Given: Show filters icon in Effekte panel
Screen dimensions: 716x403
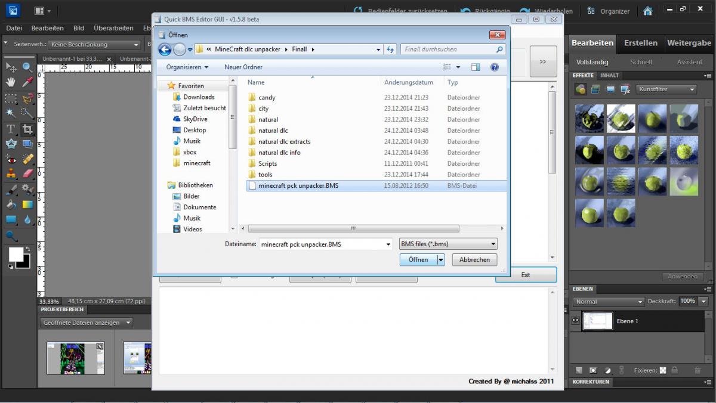Looking at the screenshot, I should [x=581, y=89].
